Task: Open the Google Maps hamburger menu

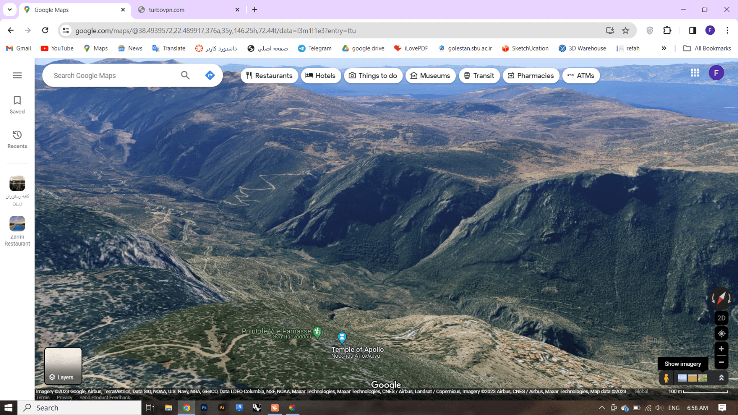Action: click(x=17, y=75)
